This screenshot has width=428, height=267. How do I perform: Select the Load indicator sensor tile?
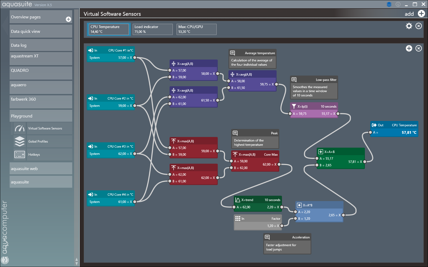point(152,29)
